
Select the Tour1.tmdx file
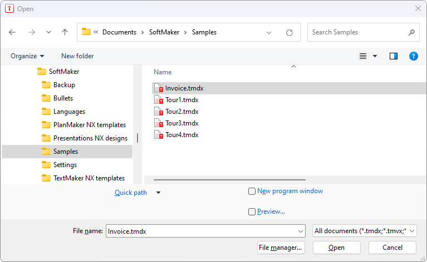[182, 100]
